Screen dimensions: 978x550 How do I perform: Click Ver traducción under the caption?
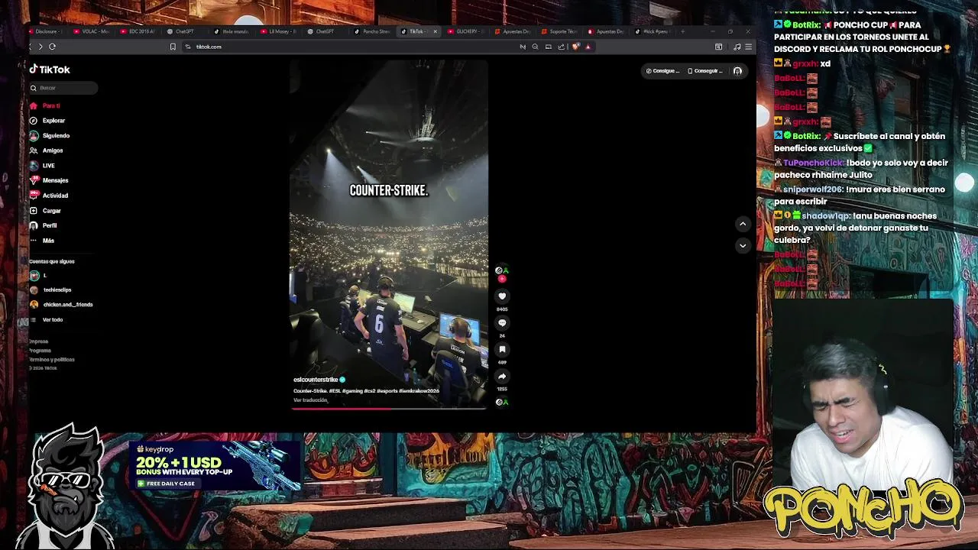pos(310,400)
